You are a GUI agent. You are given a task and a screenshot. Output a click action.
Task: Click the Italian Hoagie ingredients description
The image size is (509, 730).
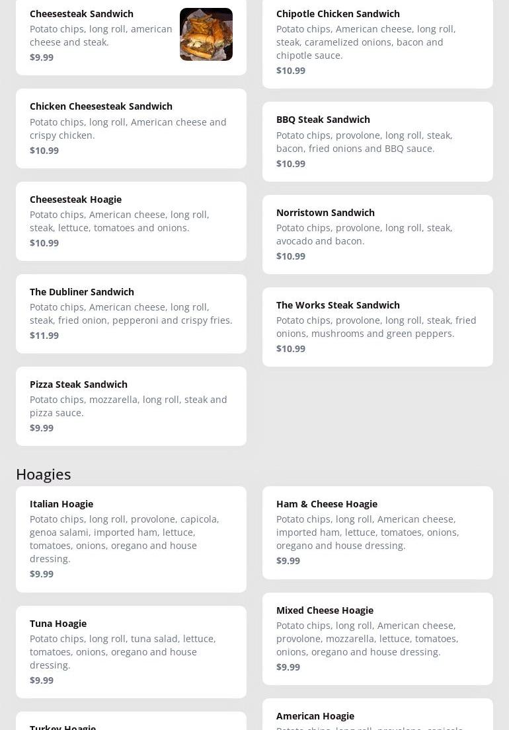pyautogui.click(x=124, y=538)
